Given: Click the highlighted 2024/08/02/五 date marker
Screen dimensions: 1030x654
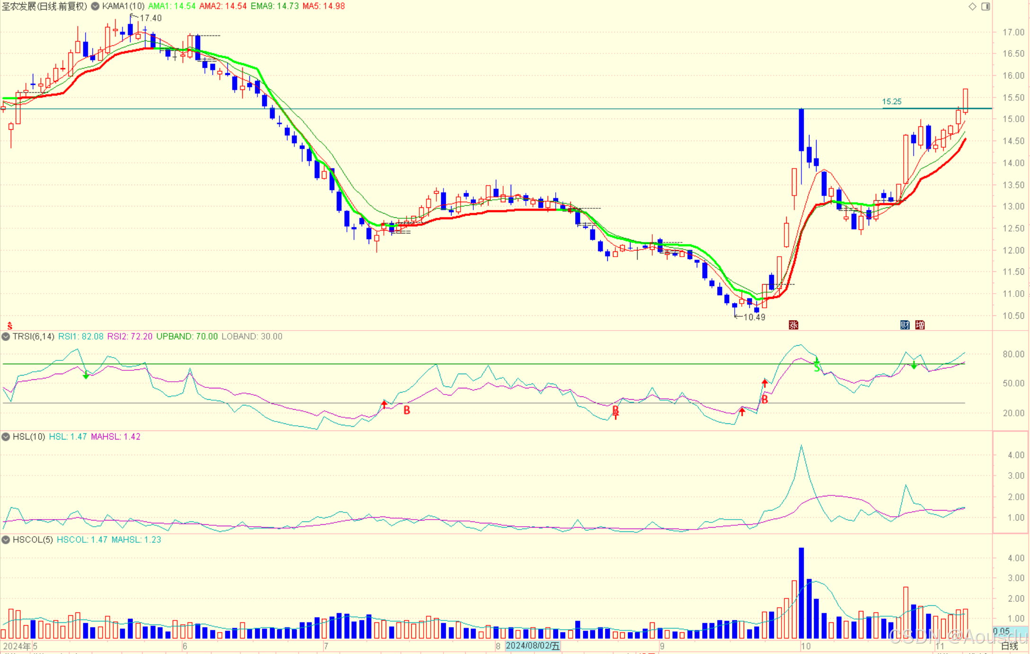Looking at the screenshot, I should (x=533, y=646).
